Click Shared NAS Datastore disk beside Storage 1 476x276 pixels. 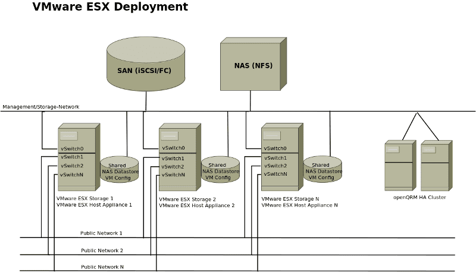pos(120,169)
